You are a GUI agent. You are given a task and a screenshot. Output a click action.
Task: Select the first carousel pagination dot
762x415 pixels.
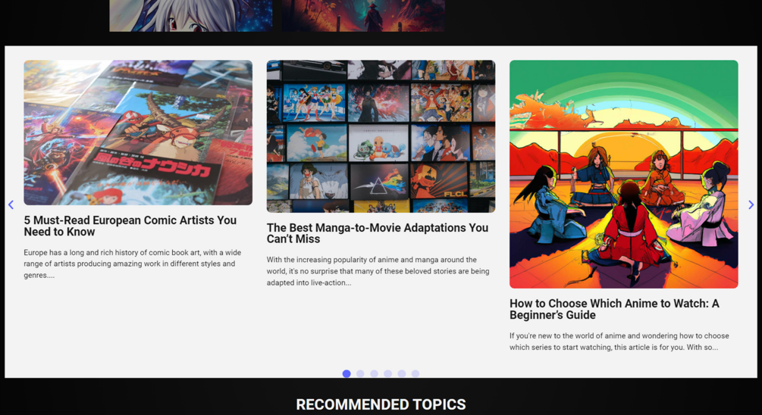(347, 373)
